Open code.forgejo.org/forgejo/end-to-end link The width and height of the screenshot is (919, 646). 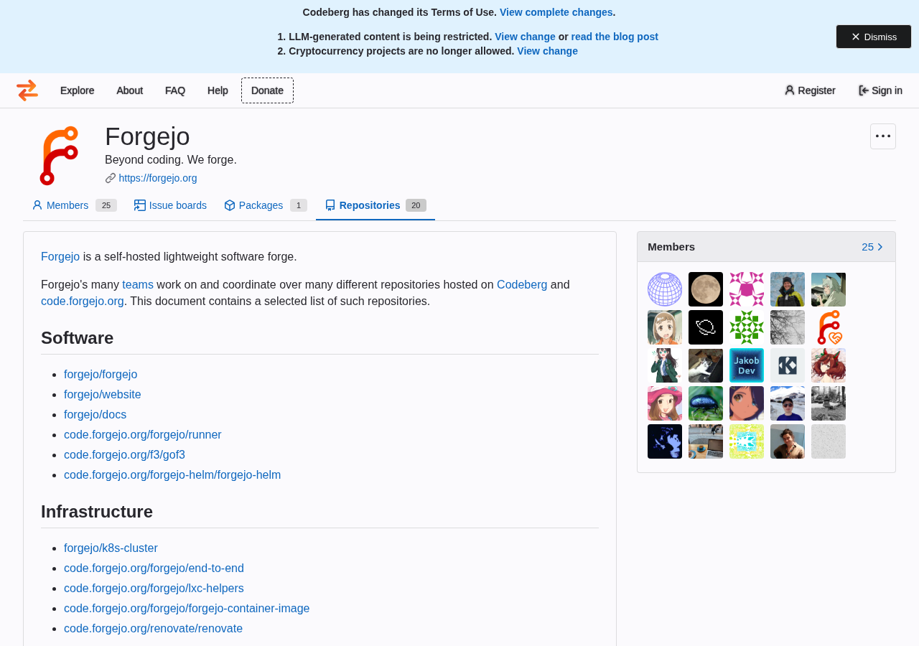point(154,568)
